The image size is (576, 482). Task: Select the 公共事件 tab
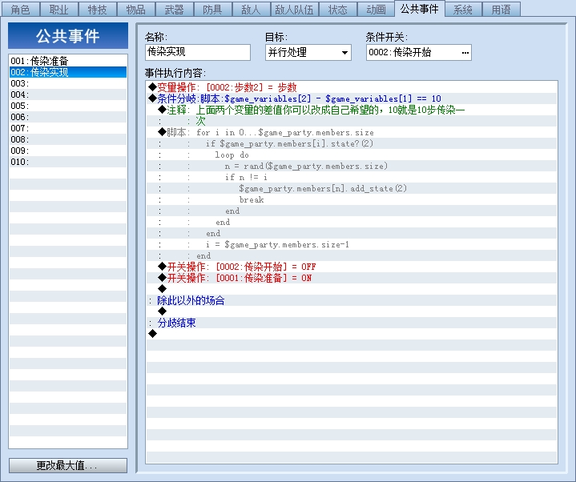click(x=420, y=9)
